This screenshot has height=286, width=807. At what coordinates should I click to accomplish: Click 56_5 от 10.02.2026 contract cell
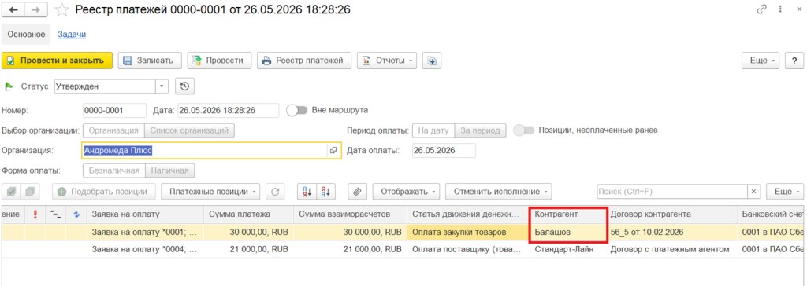pos(672,232)
